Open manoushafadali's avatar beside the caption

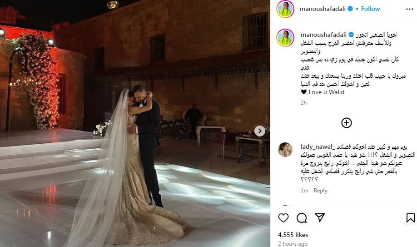click(285, 38)
